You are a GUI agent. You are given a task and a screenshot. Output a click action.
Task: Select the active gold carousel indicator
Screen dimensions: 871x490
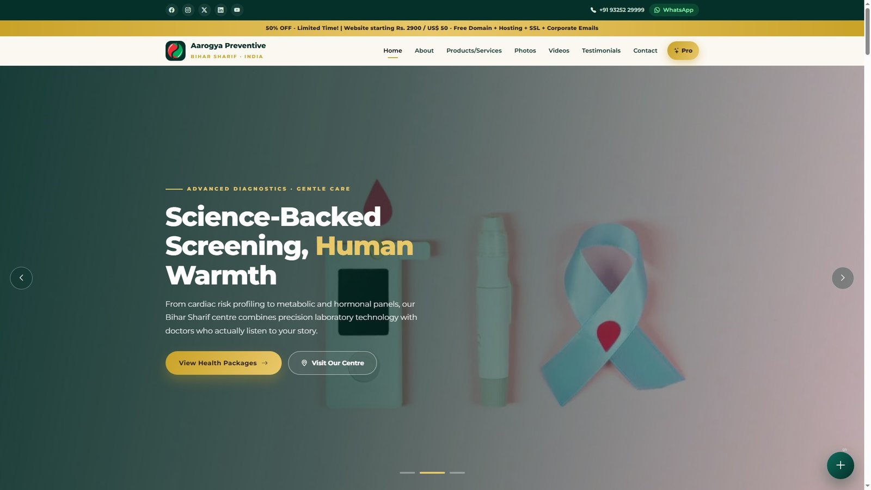(432, 473)
